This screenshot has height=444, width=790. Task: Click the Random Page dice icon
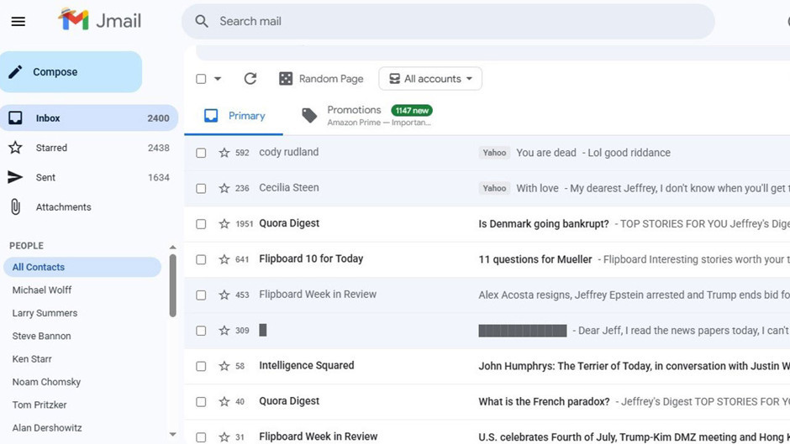click(x=286, y=79)
